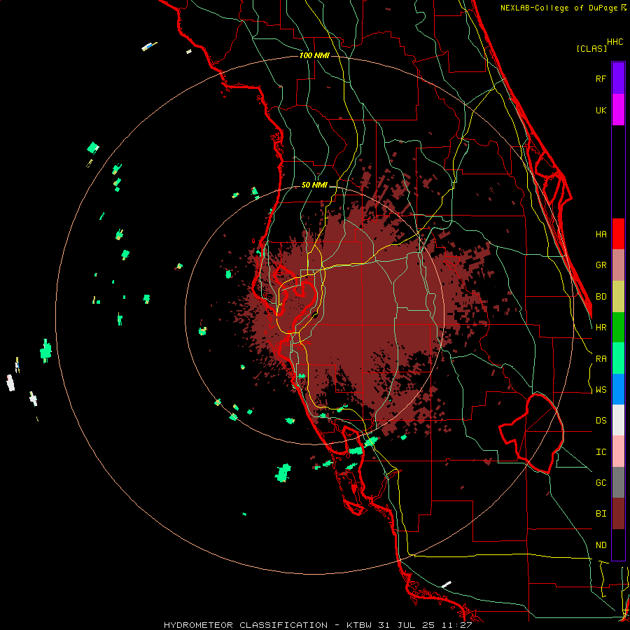Click the BI brown legend swatch
This screenshot has height=630, width=630.
(618, 514)
